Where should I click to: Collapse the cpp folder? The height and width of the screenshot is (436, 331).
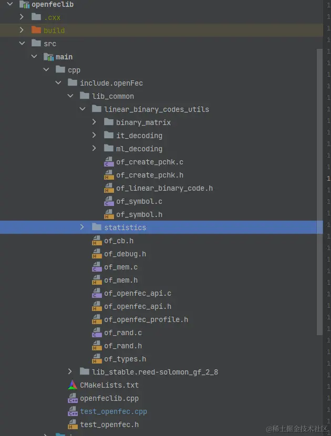pyautogui.click(x=46, y=69)
